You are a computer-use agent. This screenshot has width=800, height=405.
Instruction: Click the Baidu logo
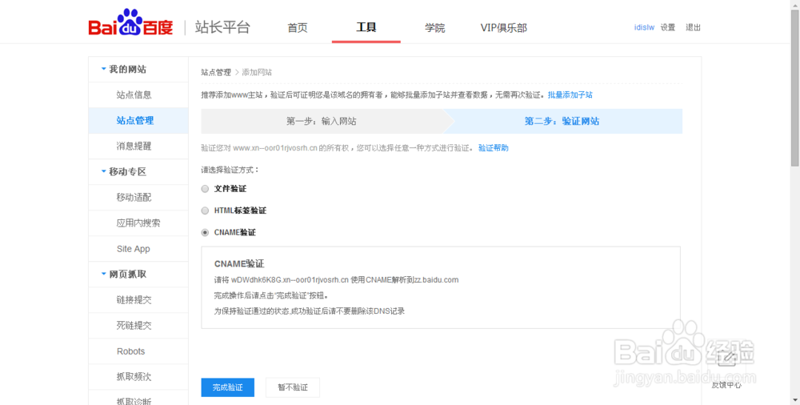click(x=130, y=23)
